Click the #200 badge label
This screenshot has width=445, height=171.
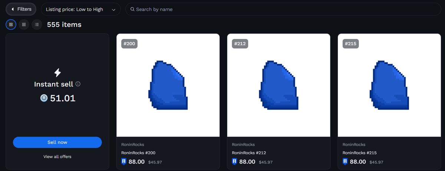129,44
